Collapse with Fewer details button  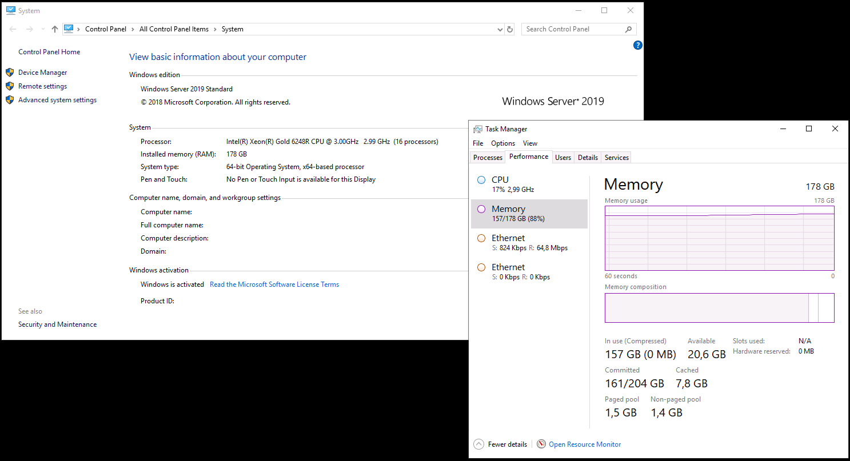click(x=500, y=444)
